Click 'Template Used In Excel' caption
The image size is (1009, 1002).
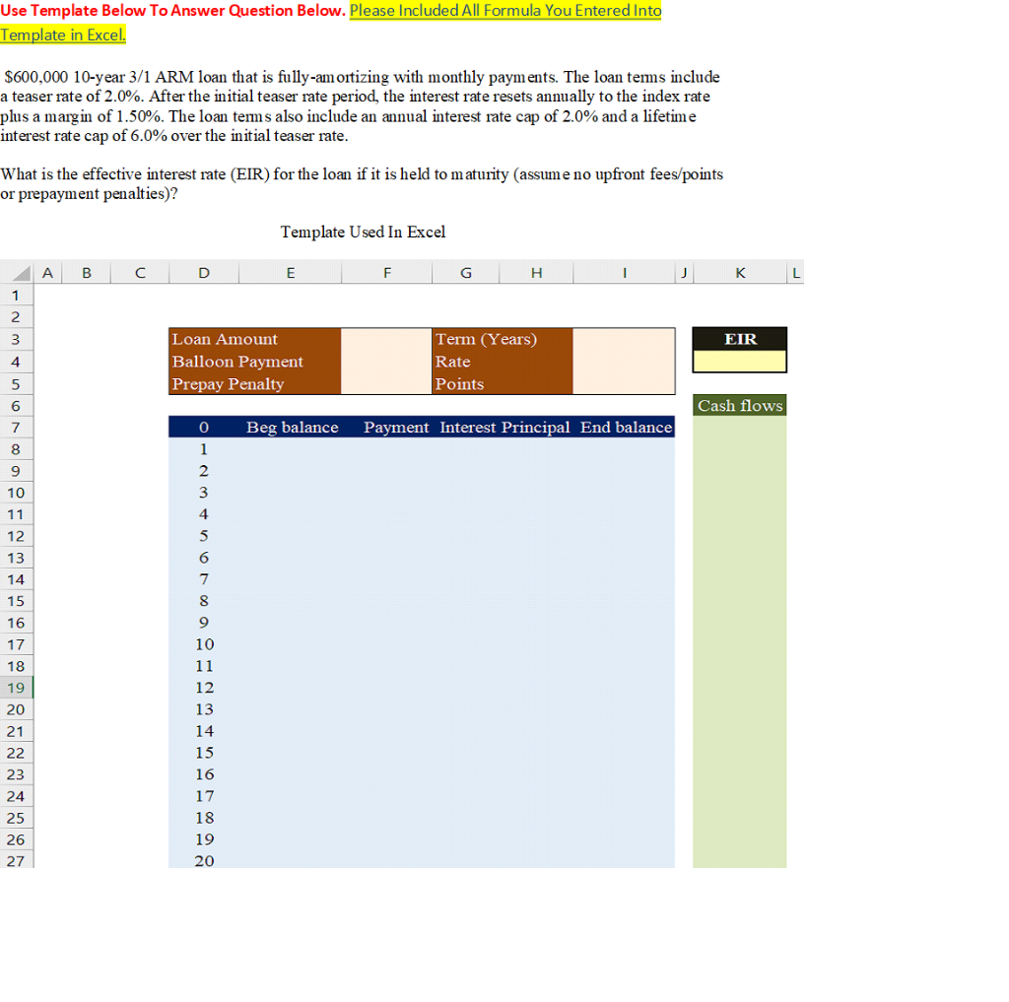tap(363, 232)
